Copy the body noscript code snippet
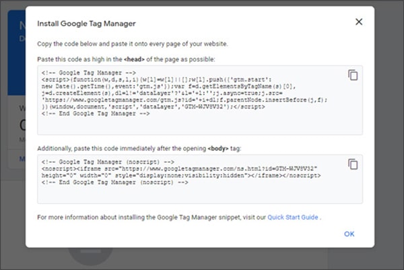404x270 pixels. point(353,164)
